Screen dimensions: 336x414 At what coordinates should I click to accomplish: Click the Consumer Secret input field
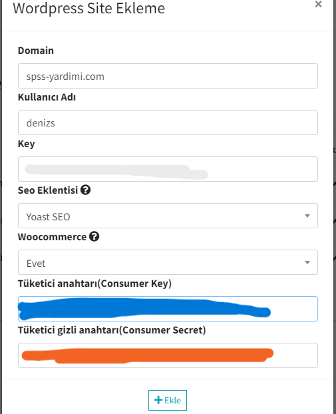168,355
